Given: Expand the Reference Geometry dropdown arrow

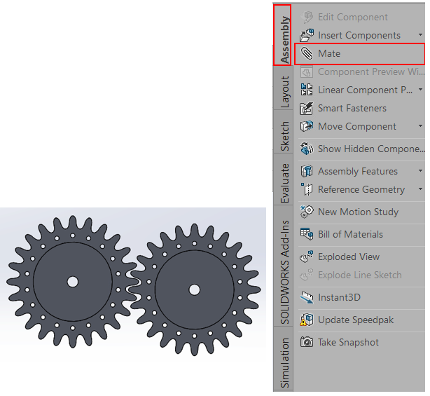Looking at the screenshot, I should point(420,189).
